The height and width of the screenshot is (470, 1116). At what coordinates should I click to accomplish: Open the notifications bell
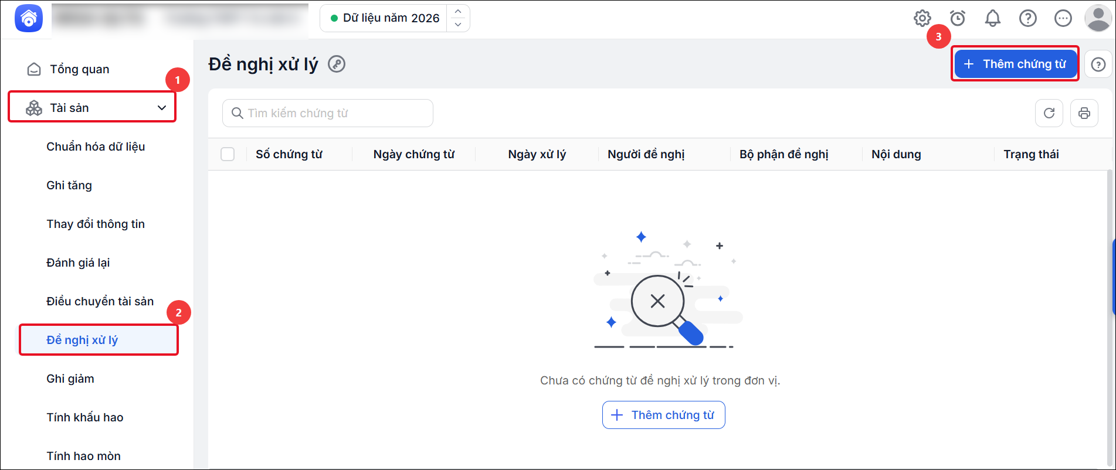pyautogui.click(x=992, y=18)
